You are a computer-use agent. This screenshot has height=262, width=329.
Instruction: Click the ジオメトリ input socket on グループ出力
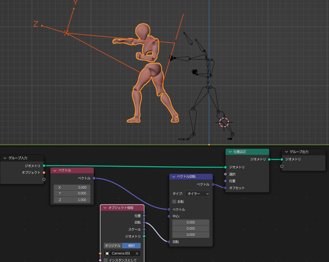pos(282,159)
